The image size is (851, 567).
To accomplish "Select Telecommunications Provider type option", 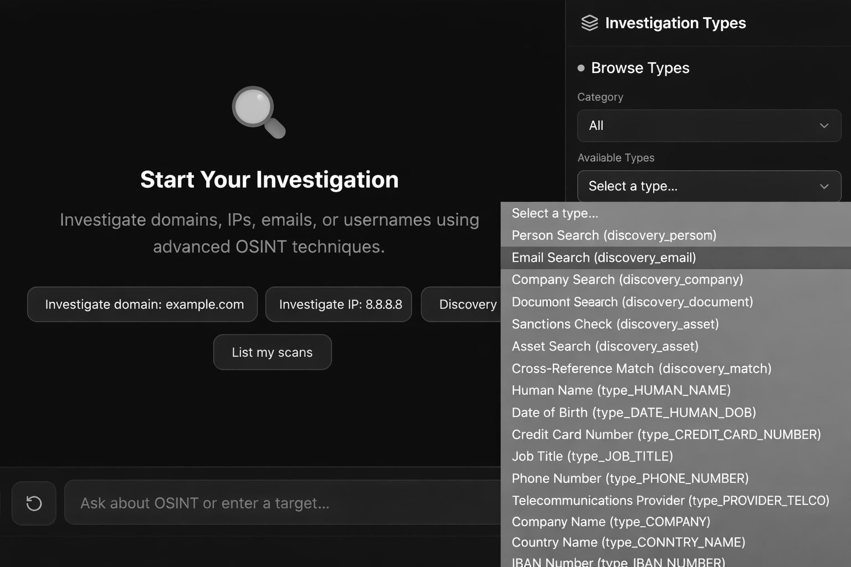I will click(x=670, y=501).
